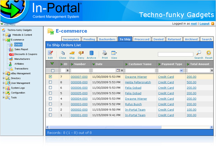The width and height of the screenshot is (216, 147).
Task: Switch to the Denied tab
Action: [x=158, y=39]
